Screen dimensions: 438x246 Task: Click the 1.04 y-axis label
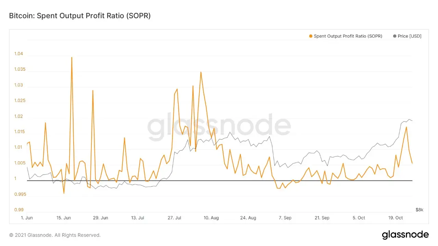pyautogui.click(x=18, y=54)
